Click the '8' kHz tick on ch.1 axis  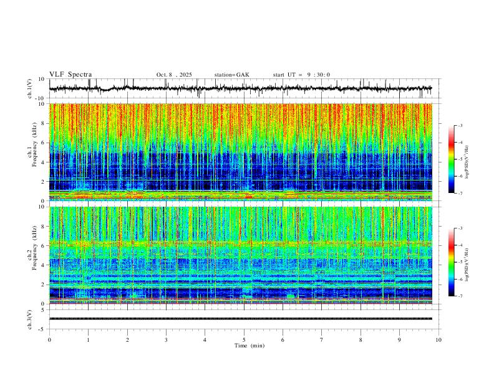click(x=44, y=123)
